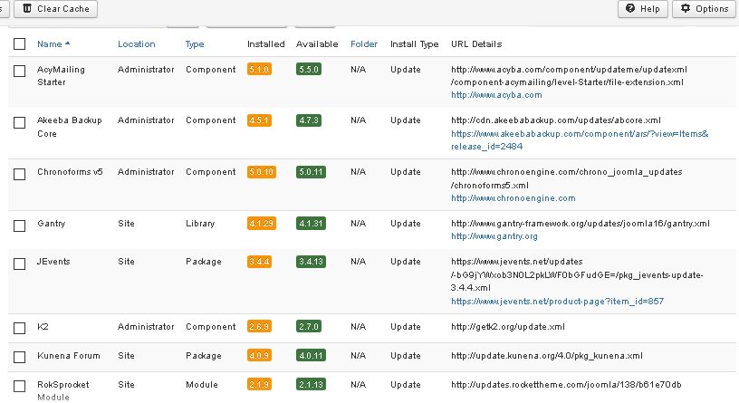Open the http://www.acyba.com link
The image size is (739, 403).
click(x=496, y=95)
